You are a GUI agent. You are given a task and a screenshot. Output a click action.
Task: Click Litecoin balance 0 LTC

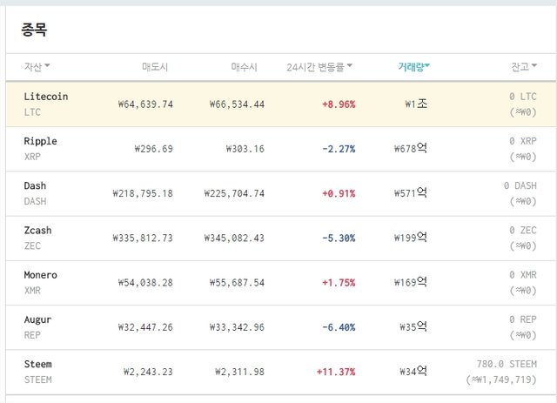pos(522,97)
